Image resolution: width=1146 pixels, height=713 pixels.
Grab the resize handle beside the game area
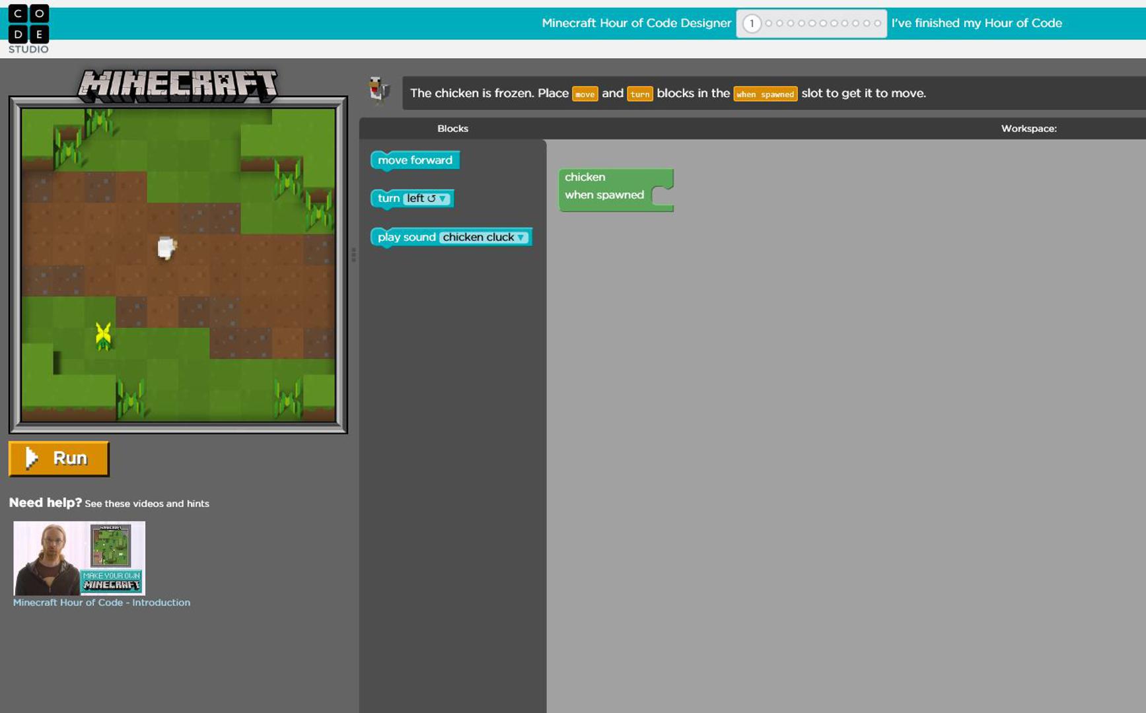tap(353, 255)
